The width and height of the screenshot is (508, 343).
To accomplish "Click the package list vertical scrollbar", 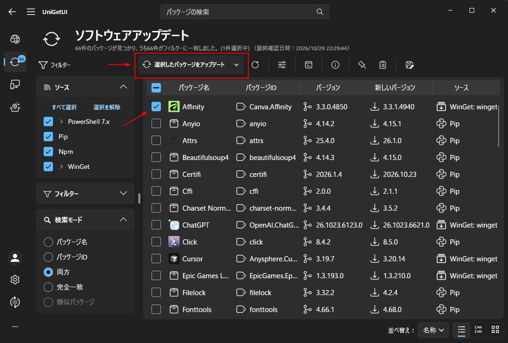I will click(498, 126).
